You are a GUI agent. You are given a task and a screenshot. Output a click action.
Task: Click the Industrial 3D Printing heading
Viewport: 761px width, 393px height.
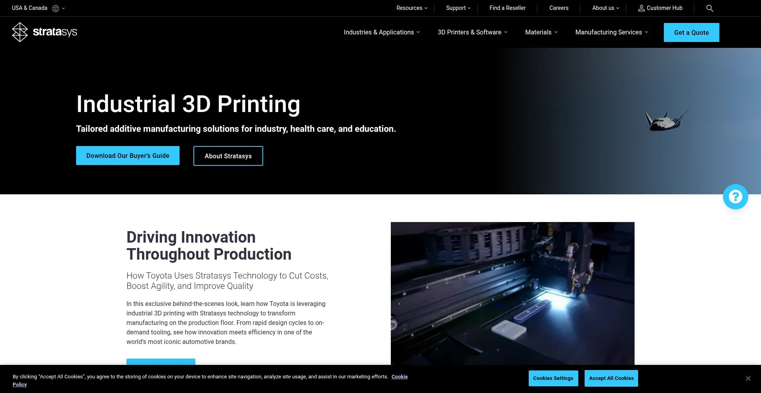[188, 104]
